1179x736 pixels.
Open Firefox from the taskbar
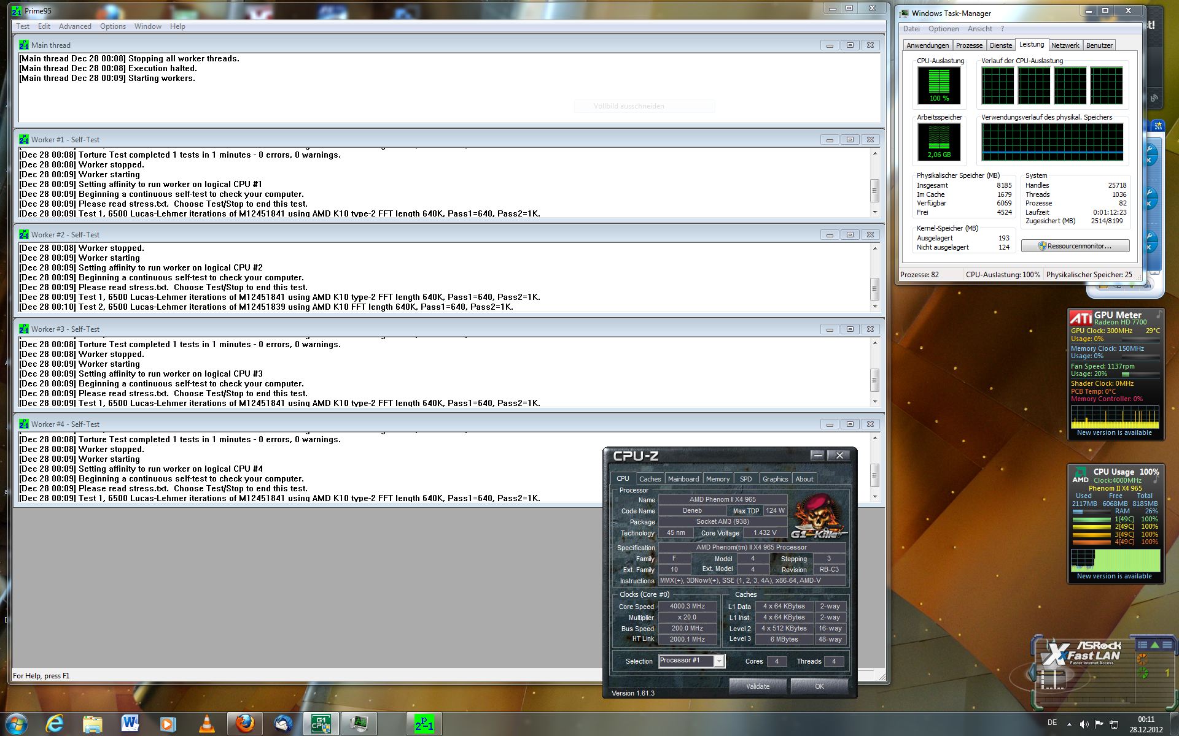[245, 724]
